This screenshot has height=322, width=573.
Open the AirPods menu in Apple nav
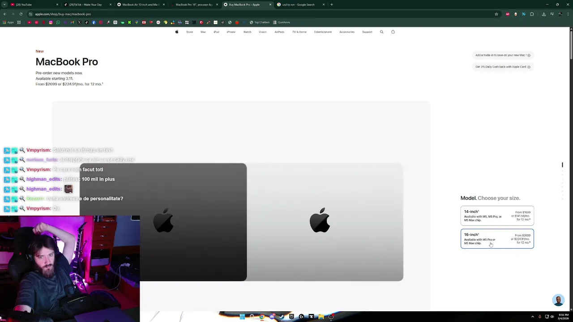[x=279, y=32]
